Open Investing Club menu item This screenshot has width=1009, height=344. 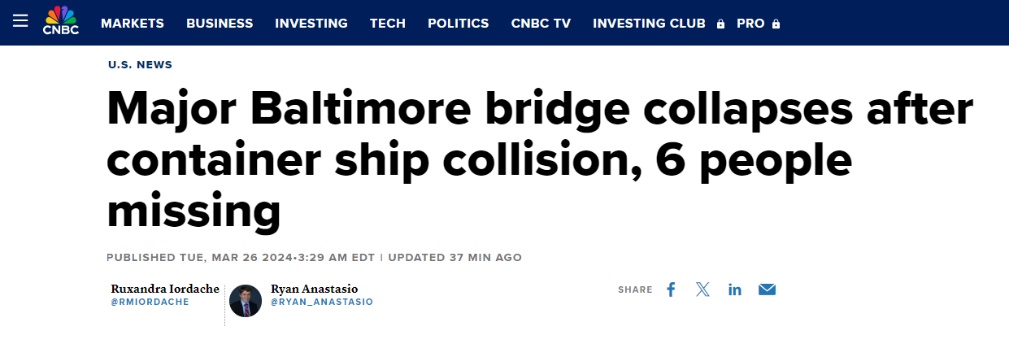(649, 24)
